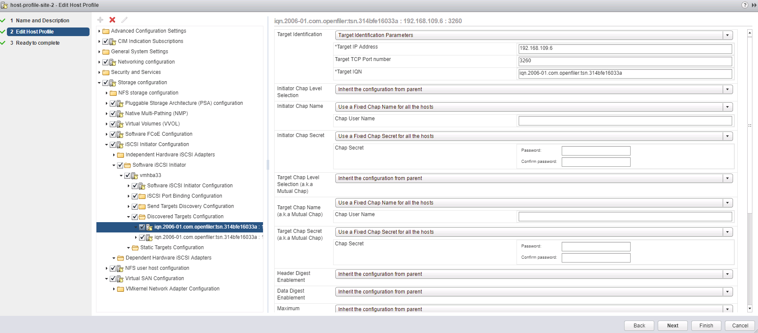This screenshot has width=758, height=333.
Task: Click the right panel vertical scrollbar
Action: [x=749, y=172]
